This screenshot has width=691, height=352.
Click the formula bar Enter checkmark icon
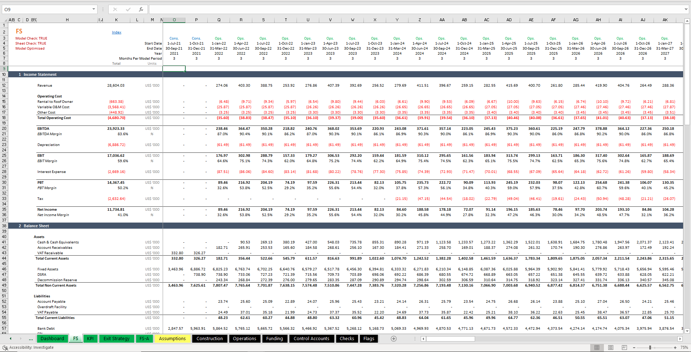pos(128,9)
